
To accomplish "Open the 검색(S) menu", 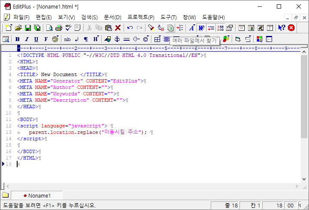I will pos(89,18).
